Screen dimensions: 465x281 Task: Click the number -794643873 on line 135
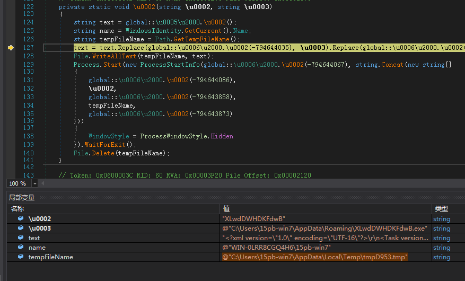(x=210, y=114)
